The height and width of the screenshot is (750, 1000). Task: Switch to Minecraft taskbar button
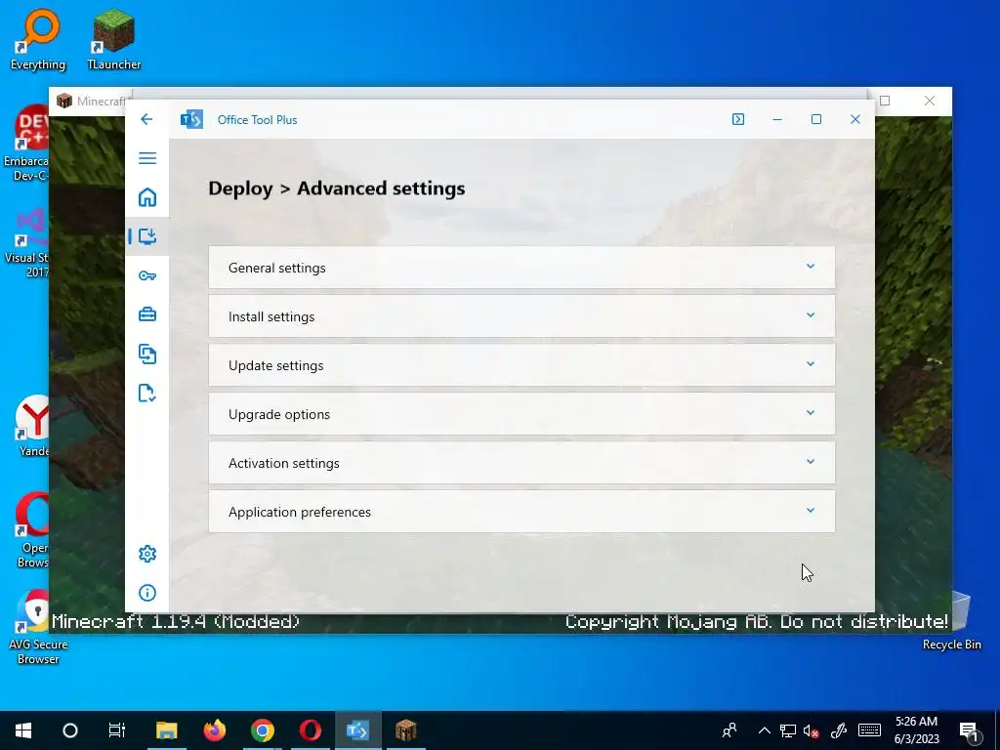click(405, 730)
